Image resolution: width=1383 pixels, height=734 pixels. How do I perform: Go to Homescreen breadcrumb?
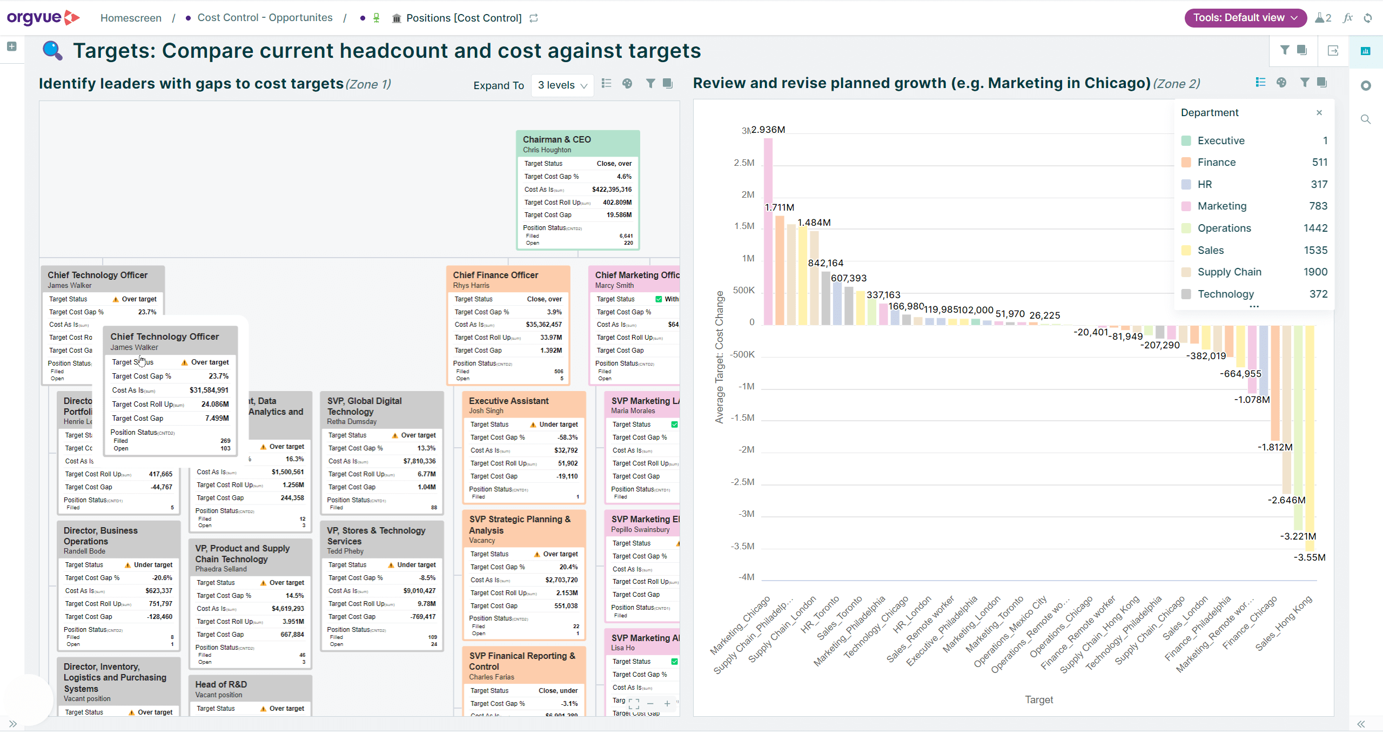[x=131, y=18]
